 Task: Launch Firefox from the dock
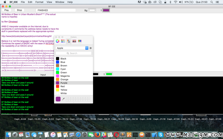pyautogui.click(x=97, y=134)
